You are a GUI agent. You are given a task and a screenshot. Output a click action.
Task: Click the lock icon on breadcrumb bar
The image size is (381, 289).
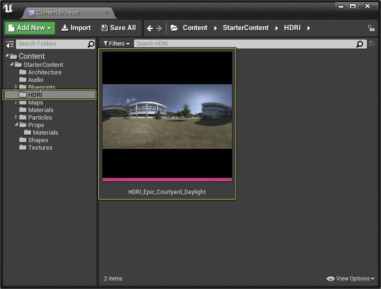click(x=371, y=28)
